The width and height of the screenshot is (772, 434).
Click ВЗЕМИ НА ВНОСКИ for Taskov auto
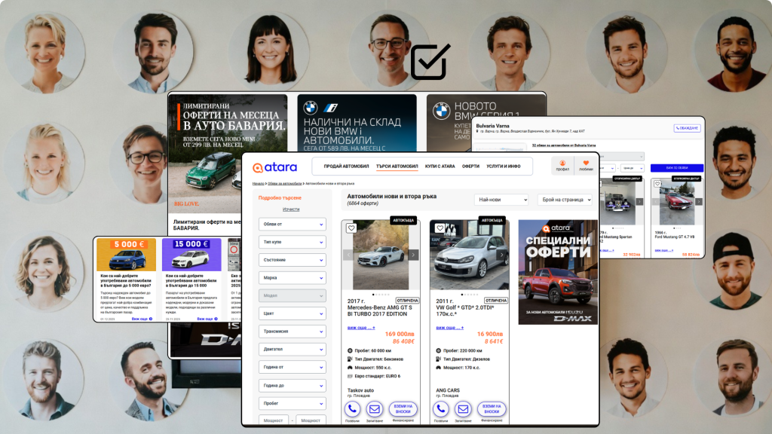click(403, 409)
